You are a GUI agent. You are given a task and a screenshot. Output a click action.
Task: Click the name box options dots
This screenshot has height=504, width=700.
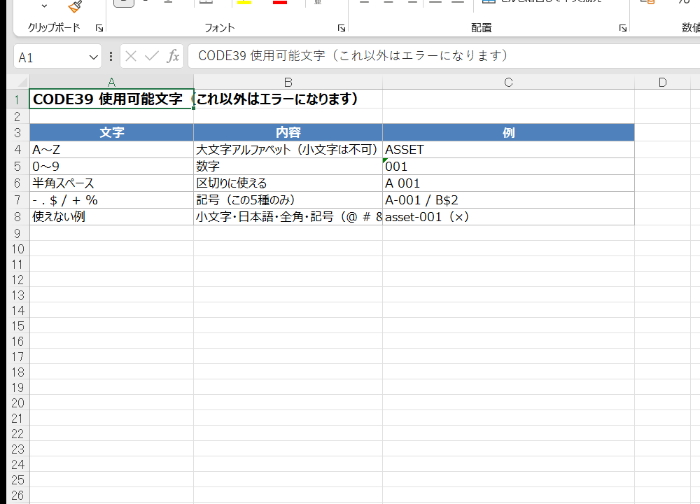tap(111, 56)
